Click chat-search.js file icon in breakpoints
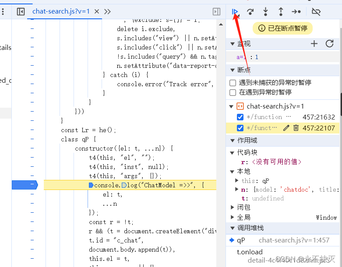 tap(240, 106)
